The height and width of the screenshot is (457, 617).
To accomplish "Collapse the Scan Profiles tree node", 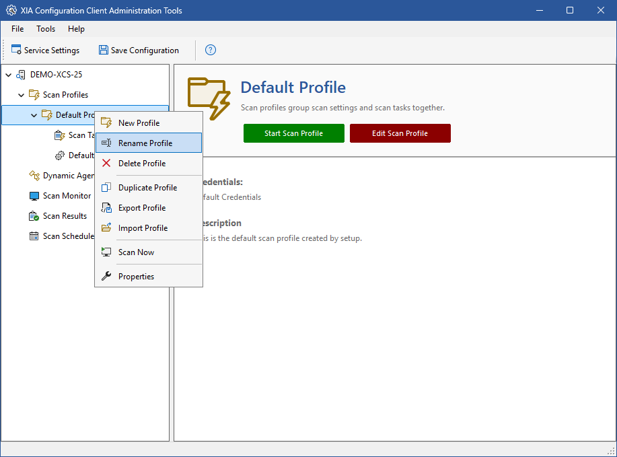I will [22, 95].
